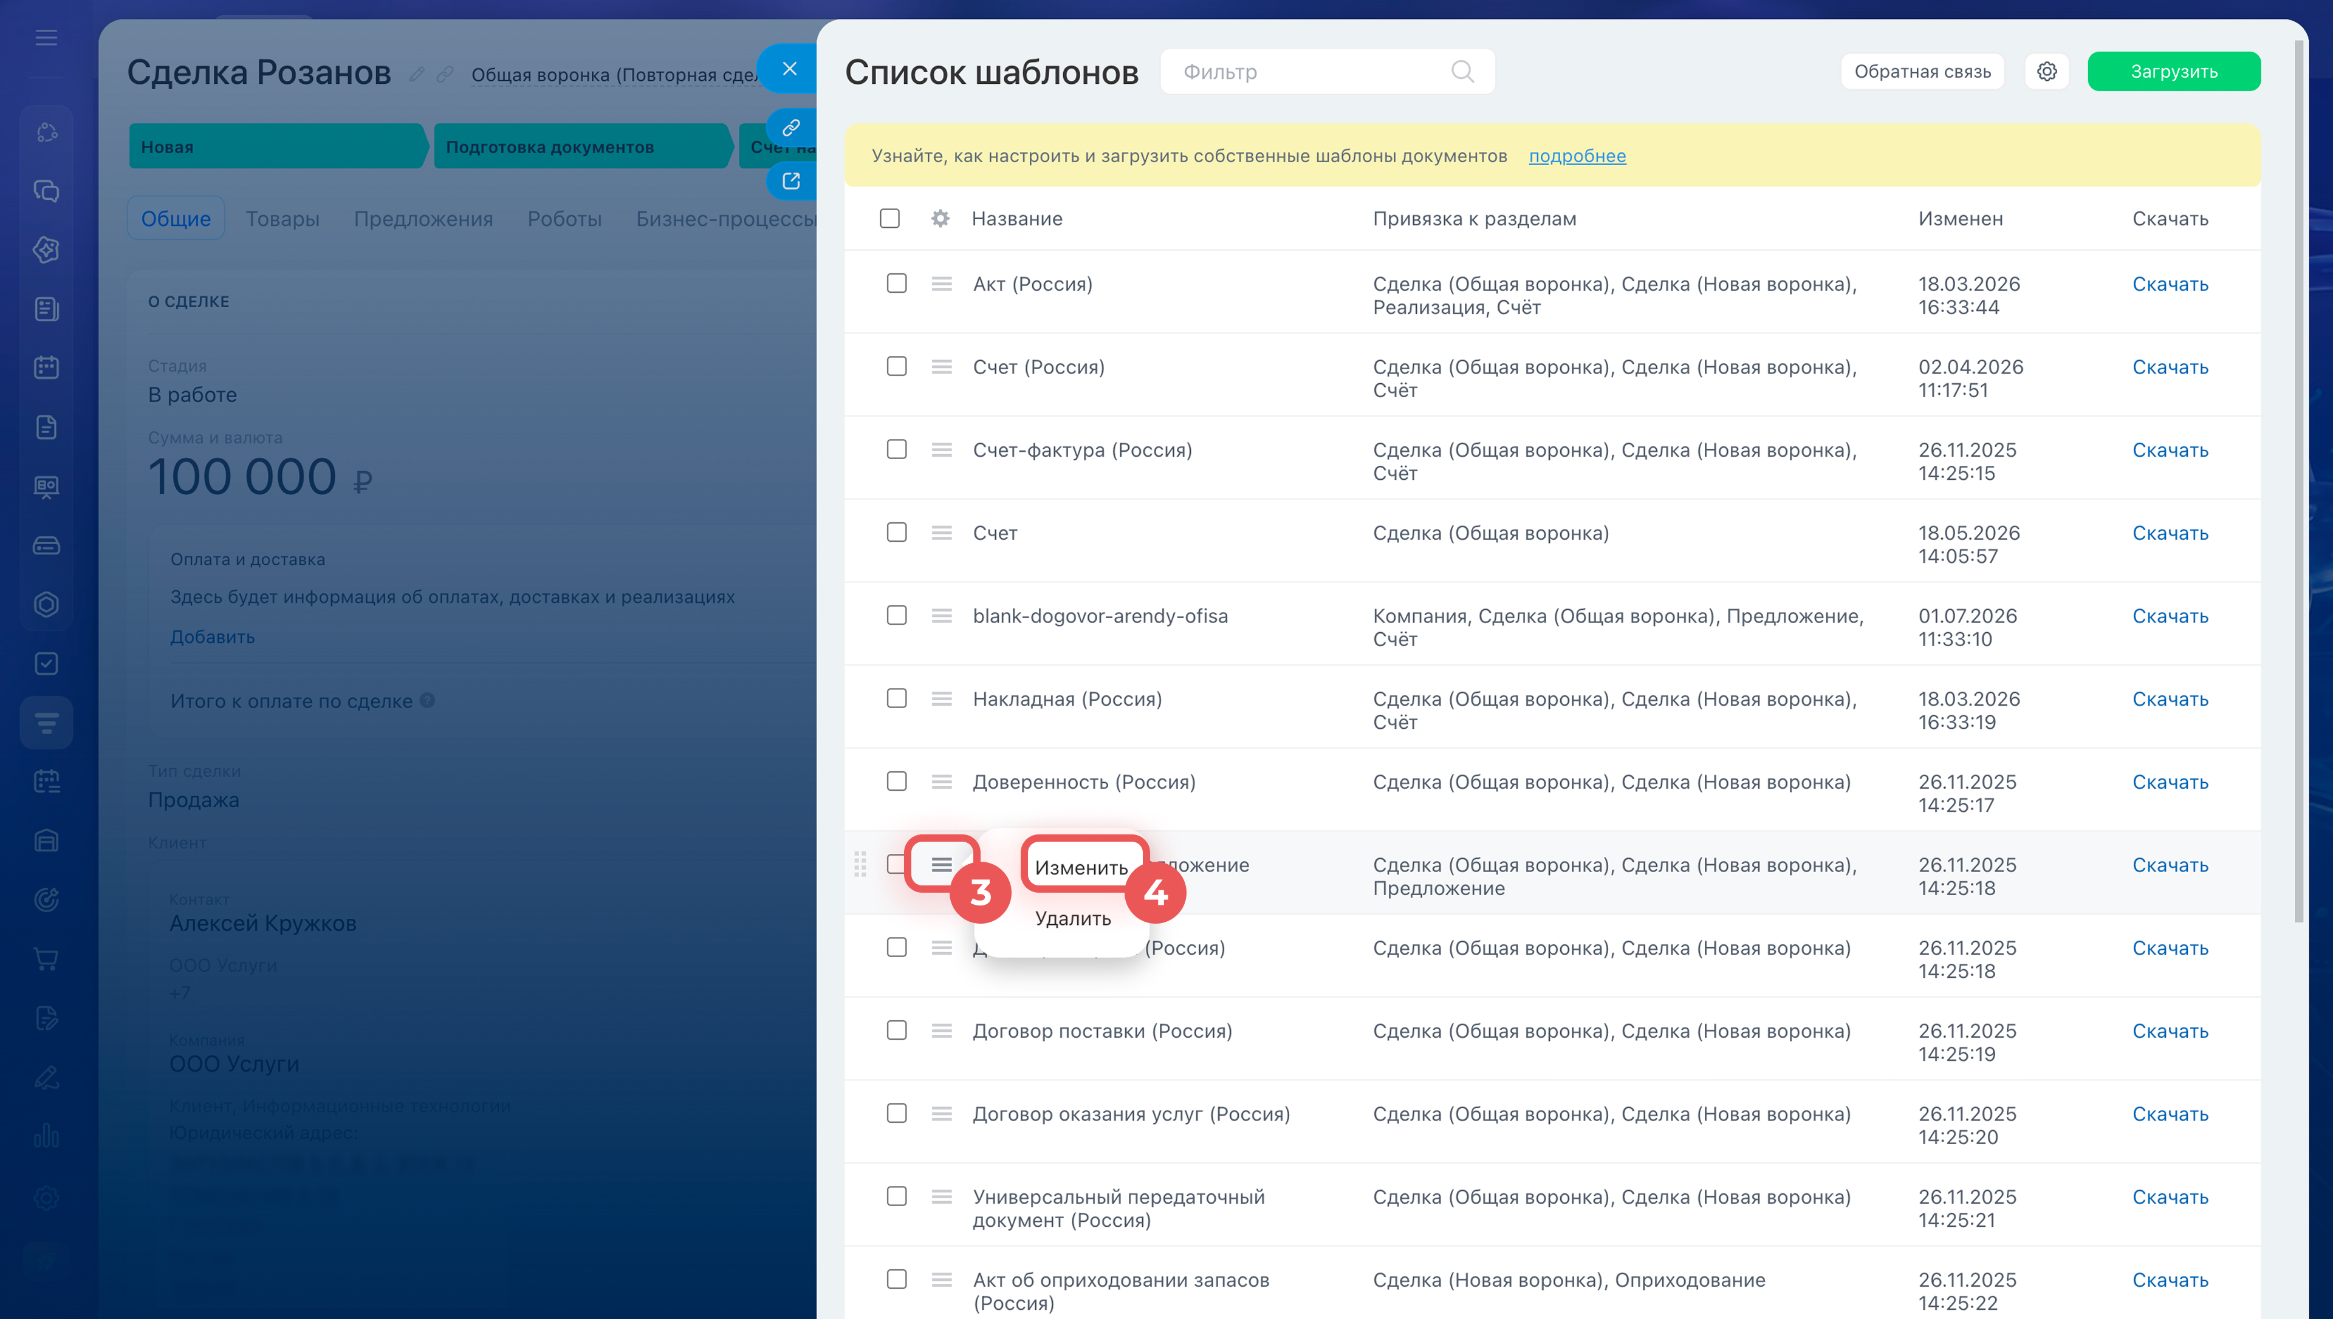The image size is (2333, 1319).
Task: Open row menu for Счет (Россия)
Action: (941, 366)
